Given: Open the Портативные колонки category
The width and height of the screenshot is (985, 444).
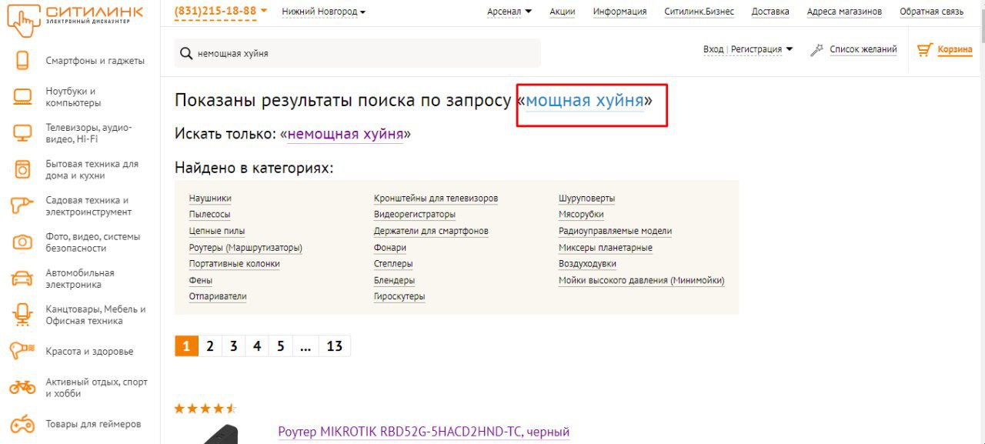Looking at the screenshot, I should pos(235,264).
